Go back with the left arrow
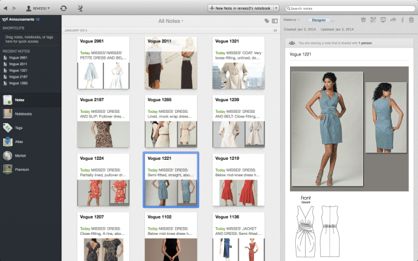The width and height of the screenshot is (418, 261). point(5,8)
